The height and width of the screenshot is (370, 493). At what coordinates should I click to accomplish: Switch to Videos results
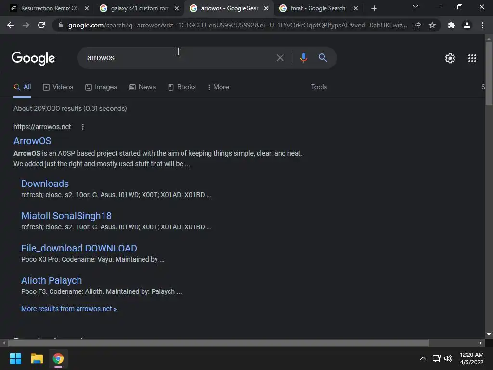click(58, 87)
